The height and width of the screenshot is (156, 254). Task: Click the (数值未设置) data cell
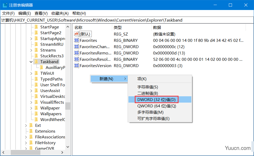[164, 34]
